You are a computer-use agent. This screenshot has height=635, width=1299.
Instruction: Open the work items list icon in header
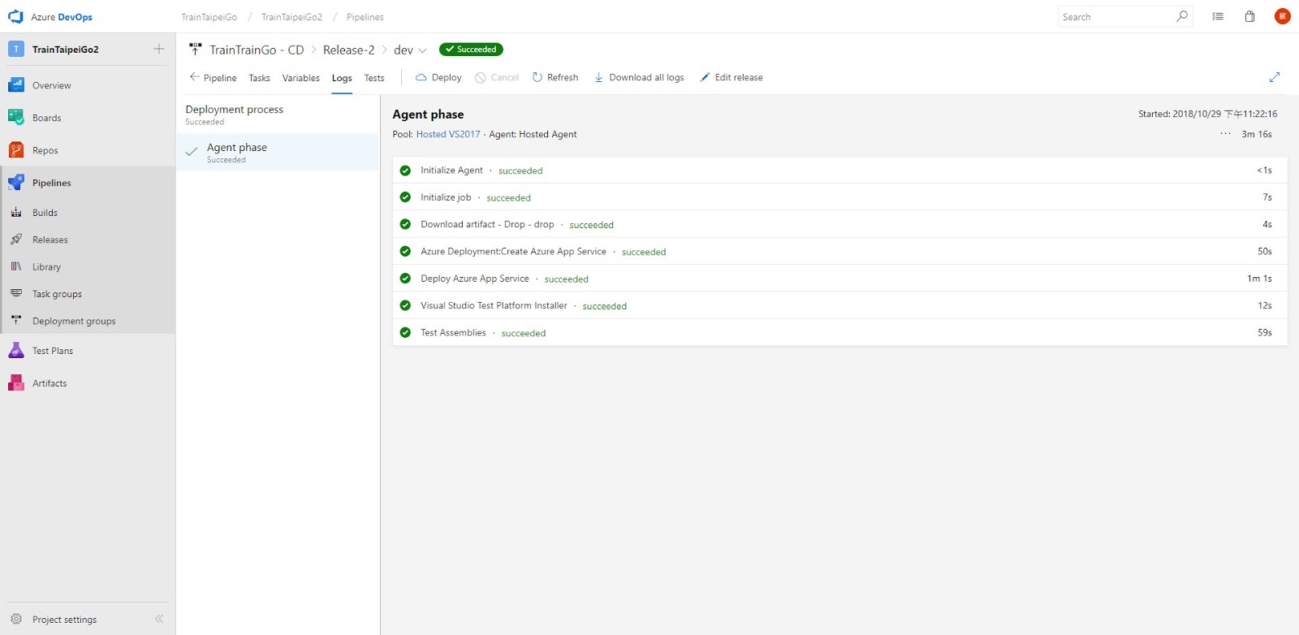click(x=1218, y=16)
